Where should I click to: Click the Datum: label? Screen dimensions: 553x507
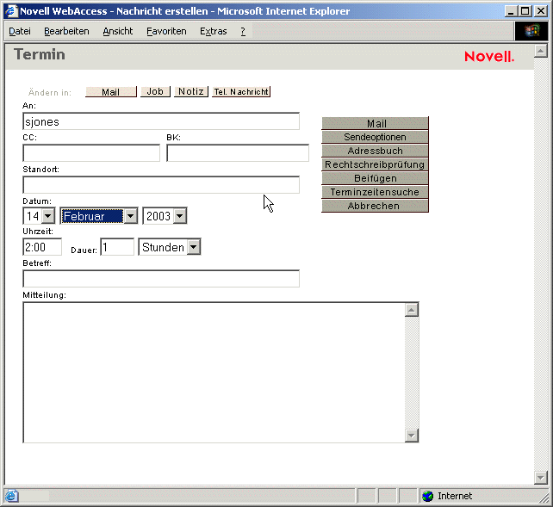37,201
